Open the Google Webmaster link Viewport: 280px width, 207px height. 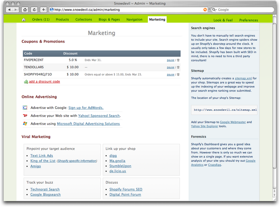pyautogui.click(x=233, y=122)
